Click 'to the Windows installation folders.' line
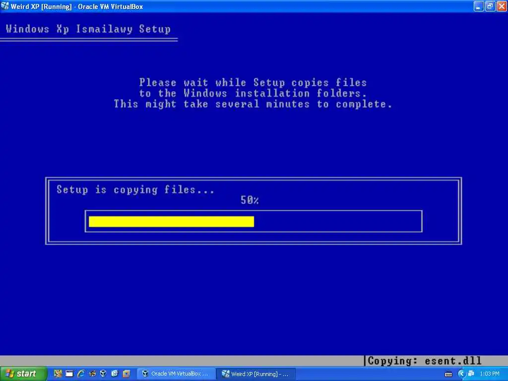Viewport: 508px width, 381px height. pos(253,93)
